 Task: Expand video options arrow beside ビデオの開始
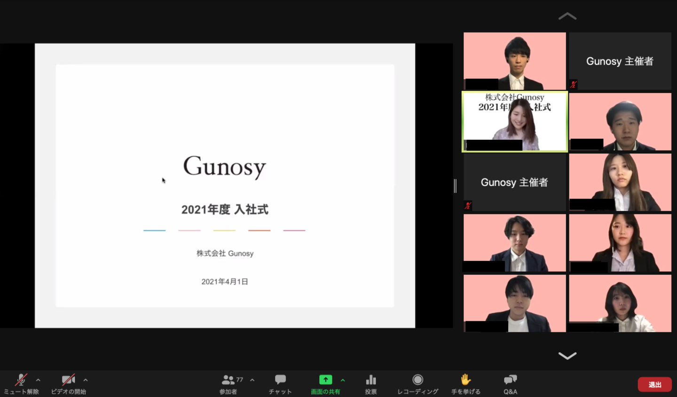pyautogui.click(x=86, y=380)
